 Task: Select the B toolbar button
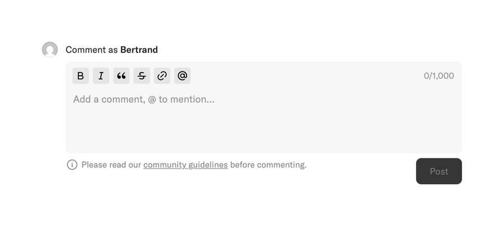81,76
